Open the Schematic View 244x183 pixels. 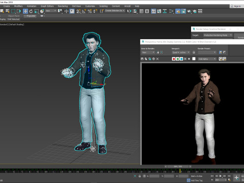[165, 11]
